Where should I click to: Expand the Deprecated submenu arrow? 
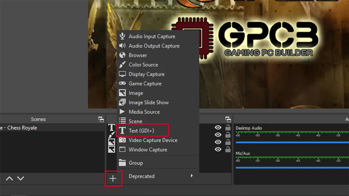pyautogui.click(x=192, y=176)
